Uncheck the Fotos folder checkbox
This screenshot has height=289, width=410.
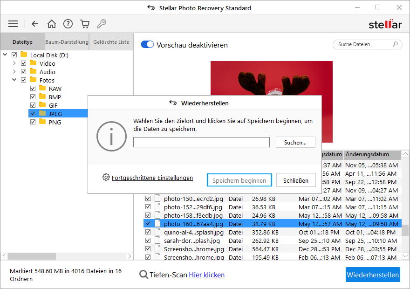(x=24, y=80)
